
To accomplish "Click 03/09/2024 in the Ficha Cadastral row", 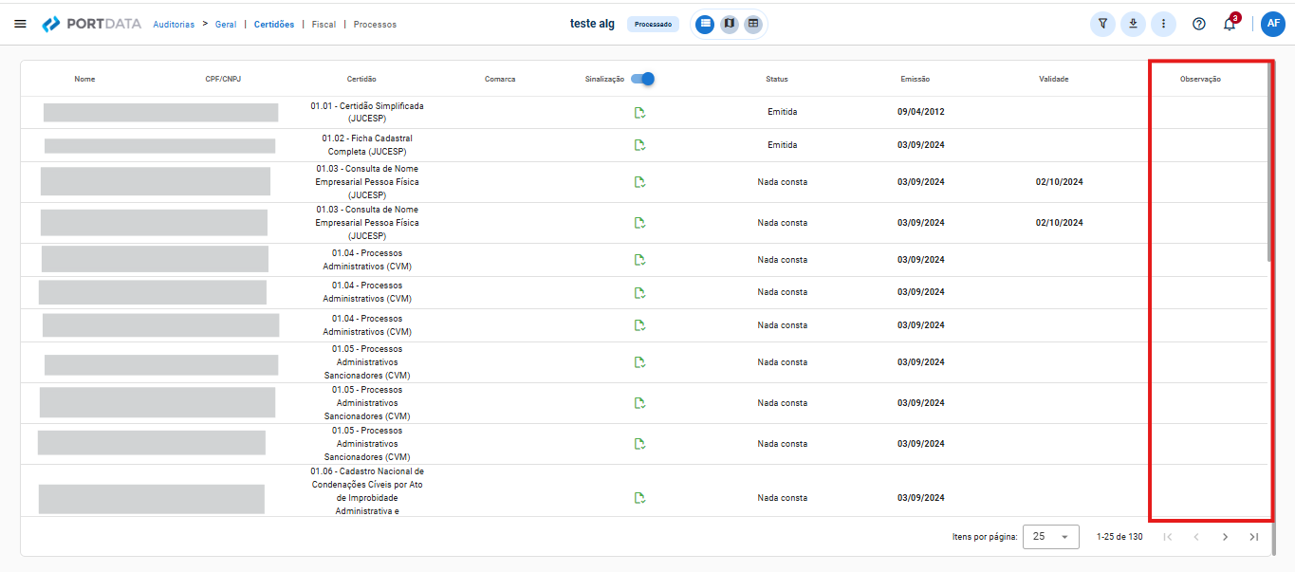I will pyautogui.click(x=921, y=145).
